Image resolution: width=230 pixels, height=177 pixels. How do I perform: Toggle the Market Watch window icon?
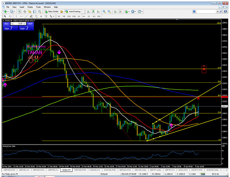[x=20, y=11]
